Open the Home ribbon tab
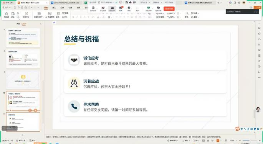The image size is (263, 144). (x=46, y=8)
